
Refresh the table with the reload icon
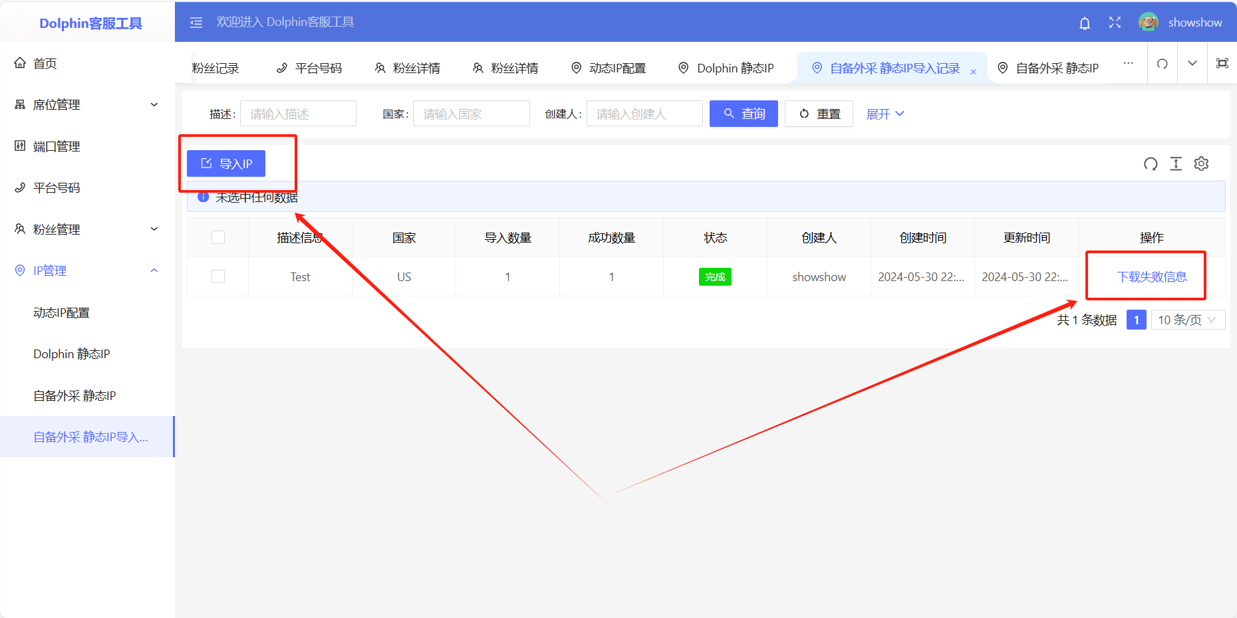[1151, 164]
